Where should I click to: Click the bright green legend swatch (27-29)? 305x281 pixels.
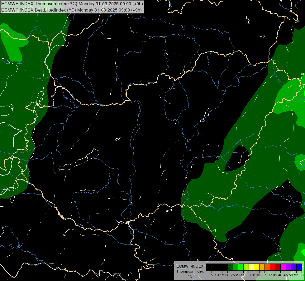(x=241, y=267)
